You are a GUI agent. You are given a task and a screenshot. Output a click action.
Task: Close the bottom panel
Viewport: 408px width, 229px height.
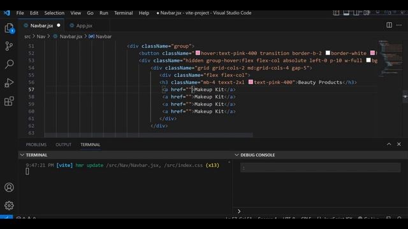coord(399,144)
